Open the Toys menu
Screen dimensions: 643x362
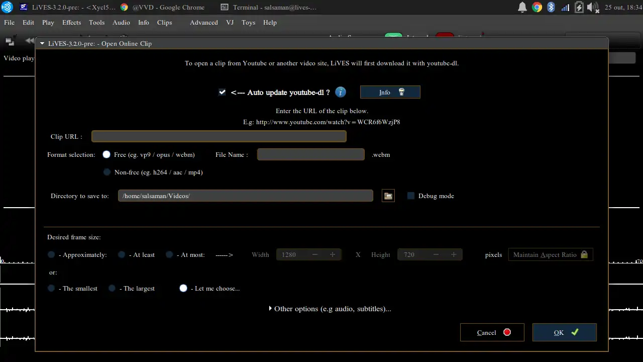click(x=248, y=23)
